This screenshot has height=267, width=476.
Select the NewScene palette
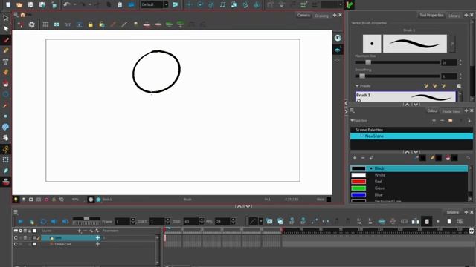coord(411,136)
